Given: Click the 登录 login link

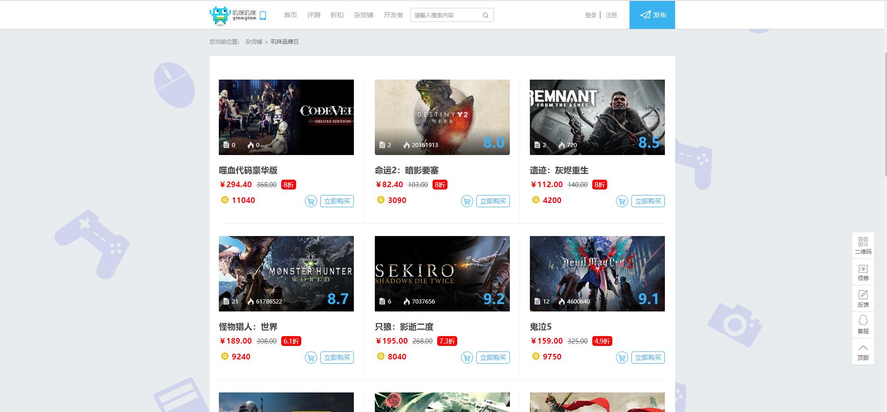Looking at the screenshot, I should tap(591, 15).
